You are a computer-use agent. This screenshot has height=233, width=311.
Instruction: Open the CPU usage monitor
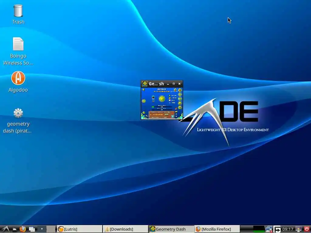(x=259, y=229)
